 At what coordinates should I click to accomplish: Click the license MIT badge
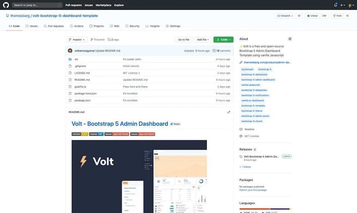click(96, 134)
